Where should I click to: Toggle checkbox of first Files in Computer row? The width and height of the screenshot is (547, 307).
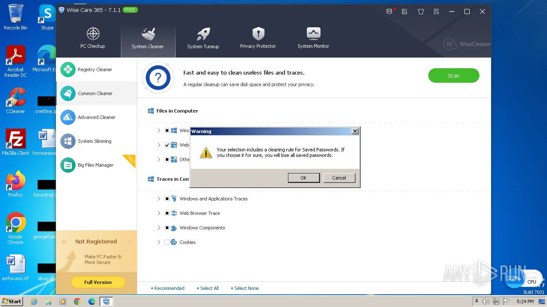point(167,130)
